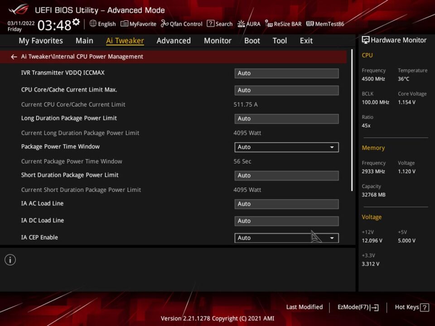Image resolution: width=435 pixels, height=326 pixels.
Task: Open the Tool tab
Action: pyautogui.click(x=280, y=41)
